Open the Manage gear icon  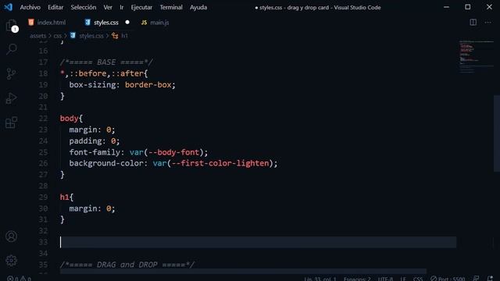[12, 261]
